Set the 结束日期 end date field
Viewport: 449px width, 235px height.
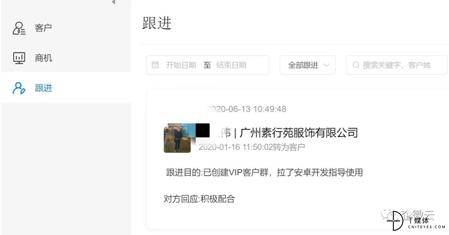(x=231, y=65)
